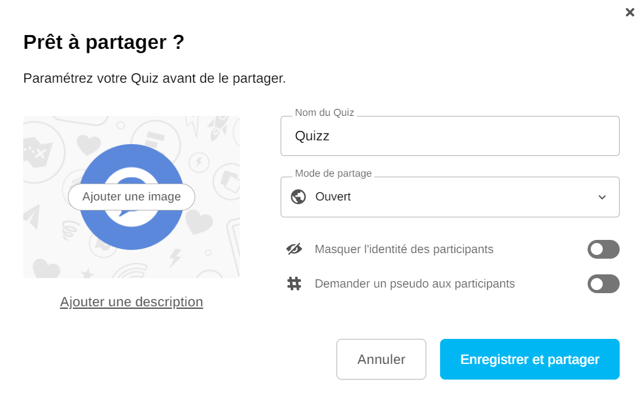Click the Masquer l'identité des participants label

coord(404,249)
